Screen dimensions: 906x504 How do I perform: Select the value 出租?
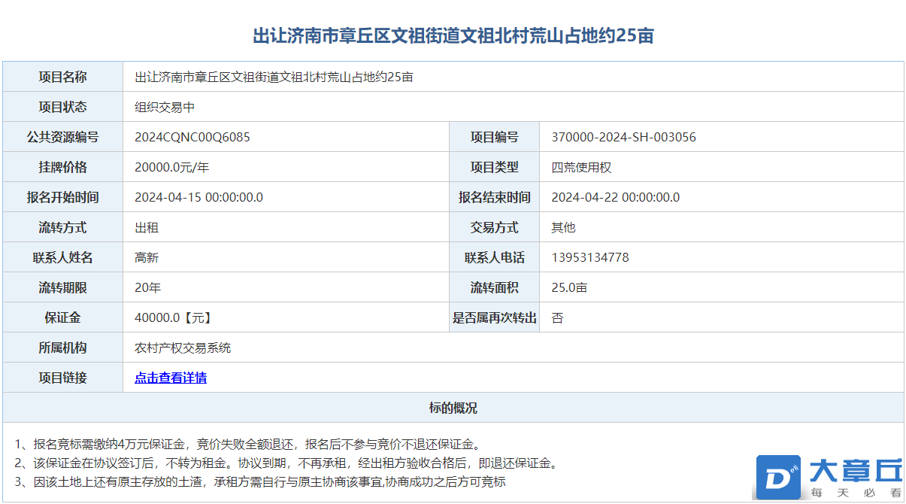pos(147,227)
